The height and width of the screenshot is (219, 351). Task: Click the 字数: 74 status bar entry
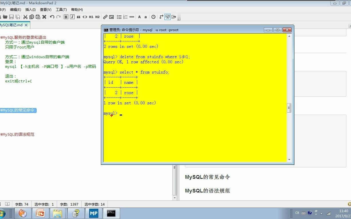pos(22,204)
